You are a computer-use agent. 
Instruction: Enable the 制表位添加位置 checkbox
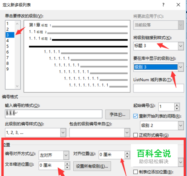(x=135, y=172)
